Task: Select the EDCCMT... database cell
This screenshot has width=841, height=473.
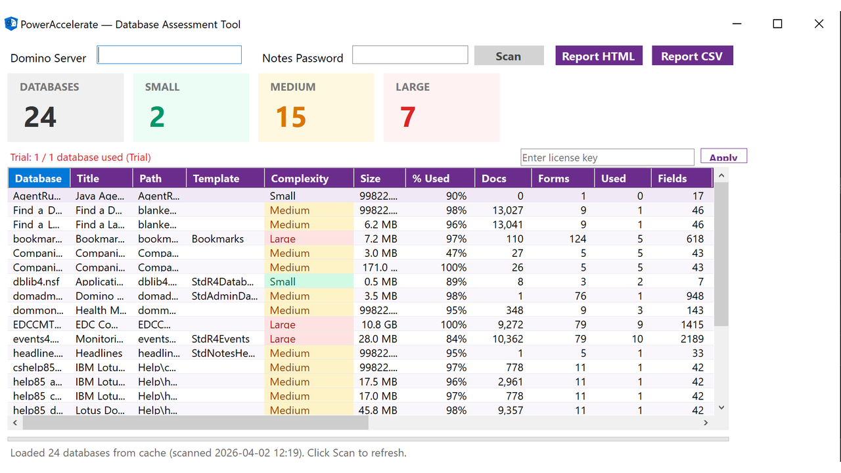Action: tap(38, 325)
